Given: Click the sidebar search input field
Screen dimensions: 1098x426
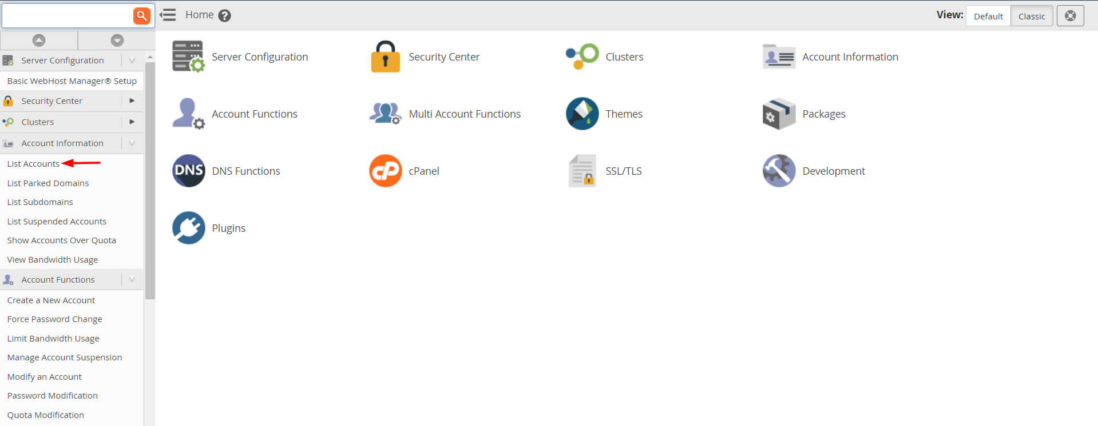Looking at the screenshot, I should click(x=68, y=15).
